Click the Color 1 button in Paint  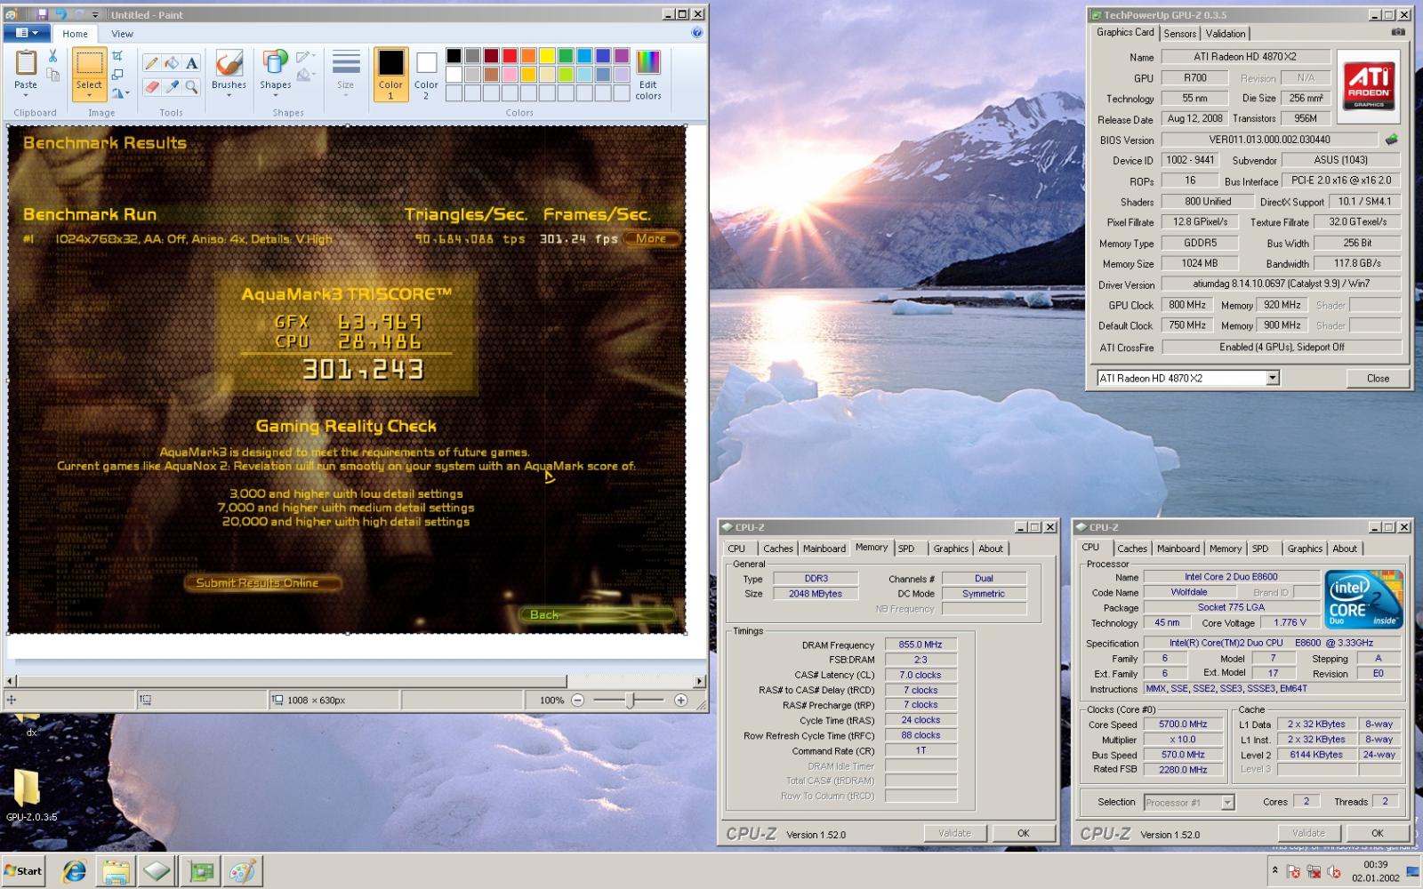click(390, 75)
